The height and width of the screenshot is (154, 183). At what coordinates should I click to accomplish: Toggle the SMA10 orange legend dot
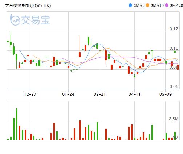point(147,5)
